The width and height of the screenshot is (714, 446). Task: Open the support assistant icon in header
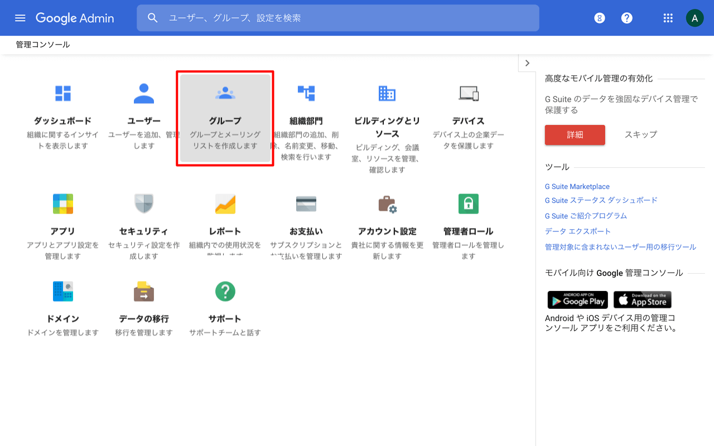600,18
